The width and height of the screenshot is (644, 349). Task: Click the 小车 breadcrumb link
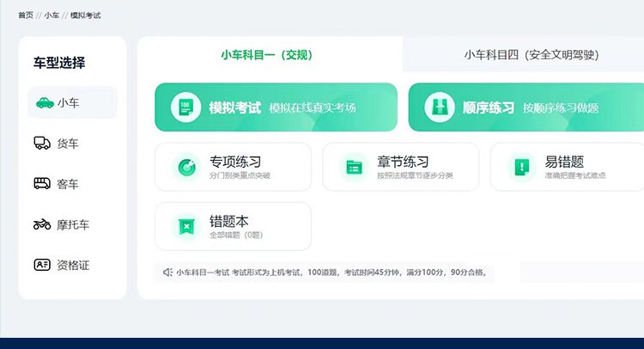click(52, 15)
